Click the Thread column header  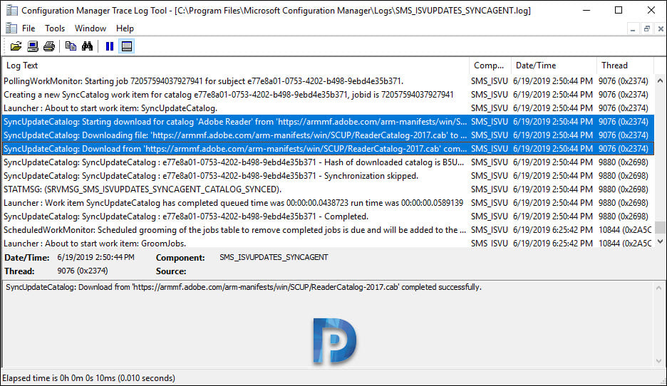625,66
